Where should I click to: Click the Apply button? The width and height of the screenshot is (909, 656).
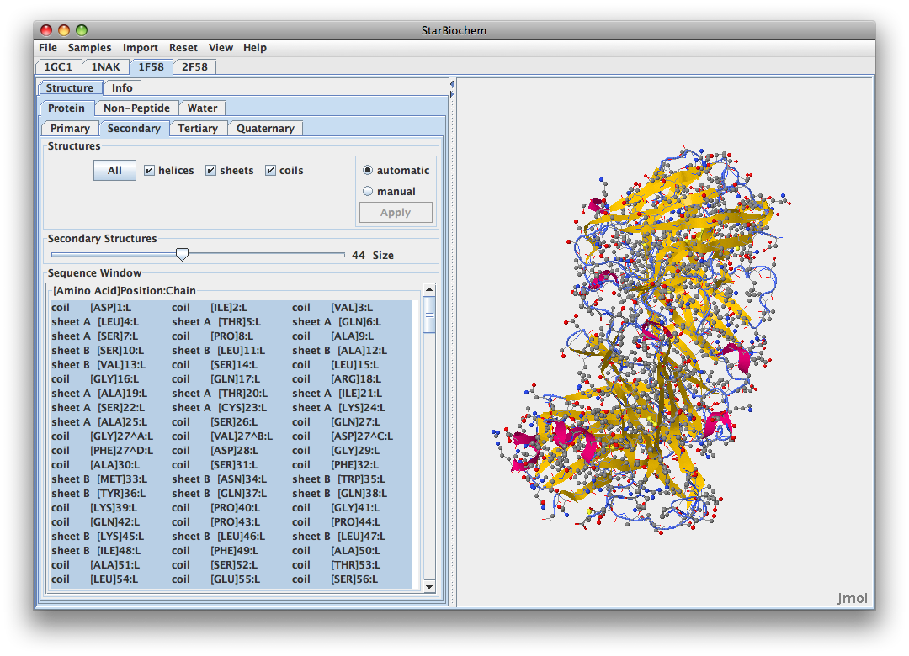pyautogui.click(x=396, y=213)
